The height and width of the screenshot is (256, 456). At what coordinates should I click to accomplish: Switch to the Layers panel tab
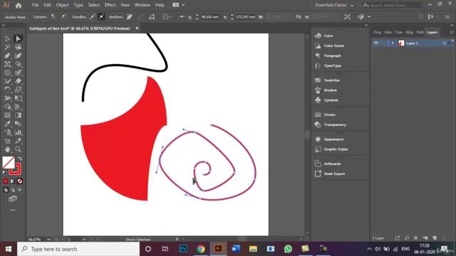[x=432, y=32]
